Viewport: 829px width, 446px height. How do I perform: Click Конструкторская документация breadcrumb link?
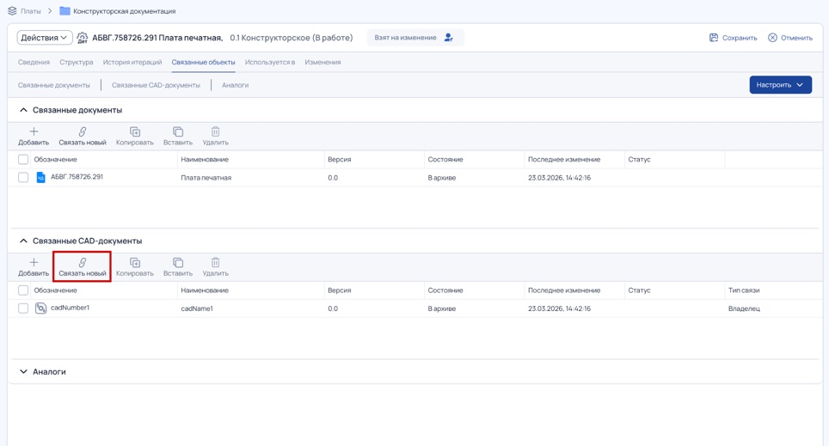124,11
